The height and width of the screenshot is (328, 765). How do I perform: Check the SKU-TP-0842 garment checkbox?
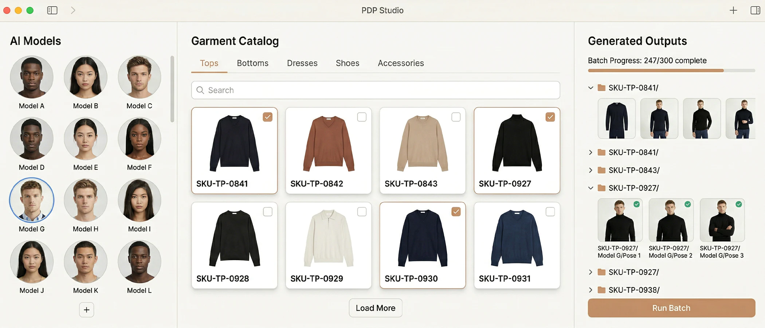pos(362,117)
